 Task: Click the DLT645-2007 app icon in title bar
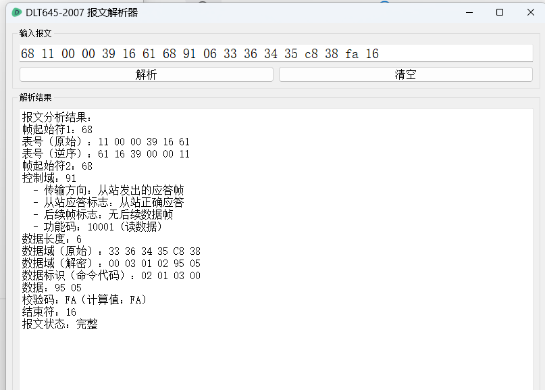click(x=17, y=12)
